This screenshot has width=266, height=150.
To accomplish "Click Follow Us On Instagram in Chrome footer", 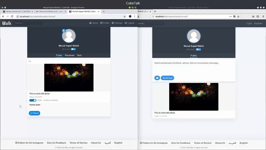I will (29, 143).
